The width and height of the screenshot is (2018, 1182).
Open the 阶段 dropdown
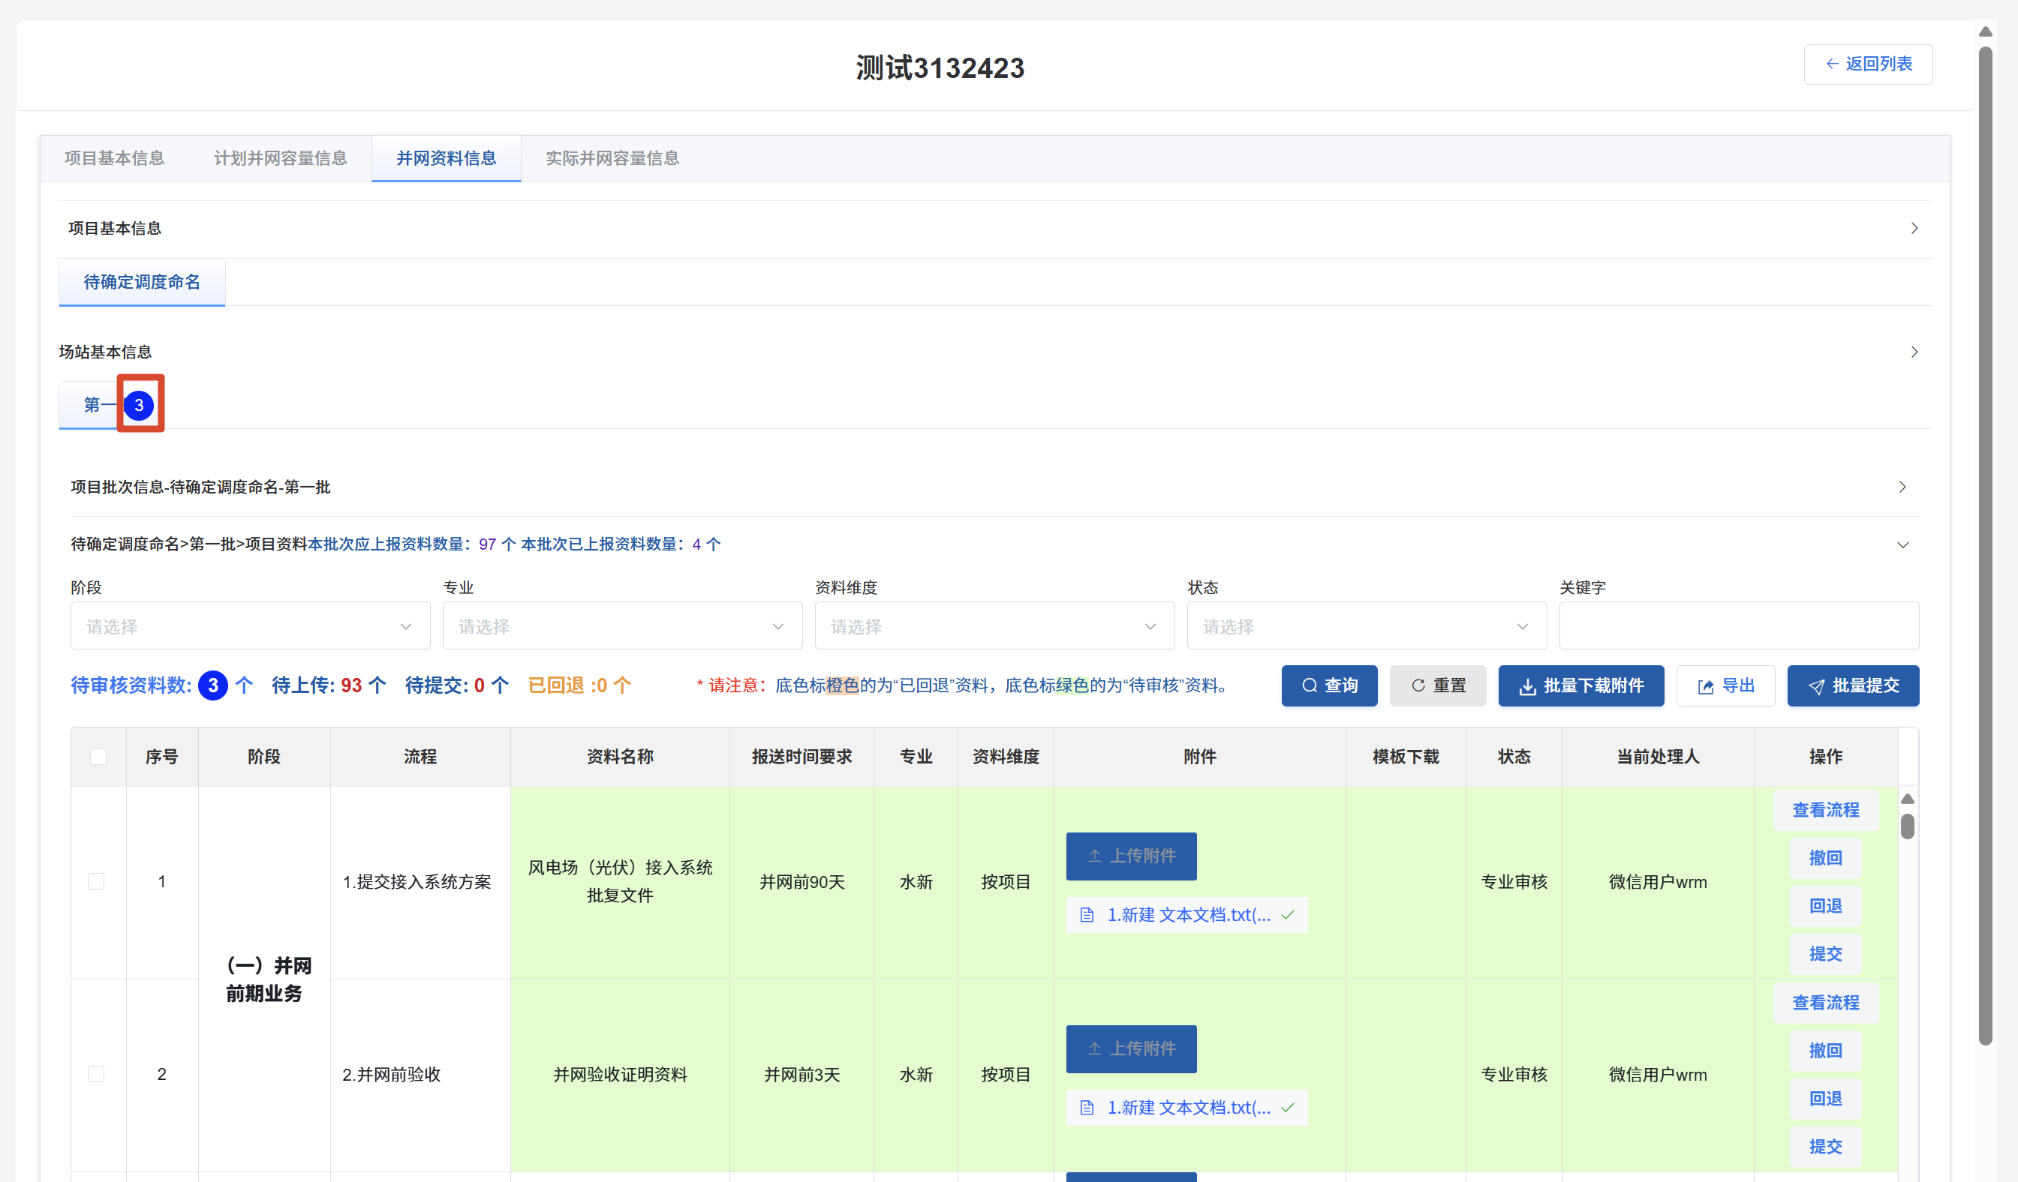(x=250, y=625)
